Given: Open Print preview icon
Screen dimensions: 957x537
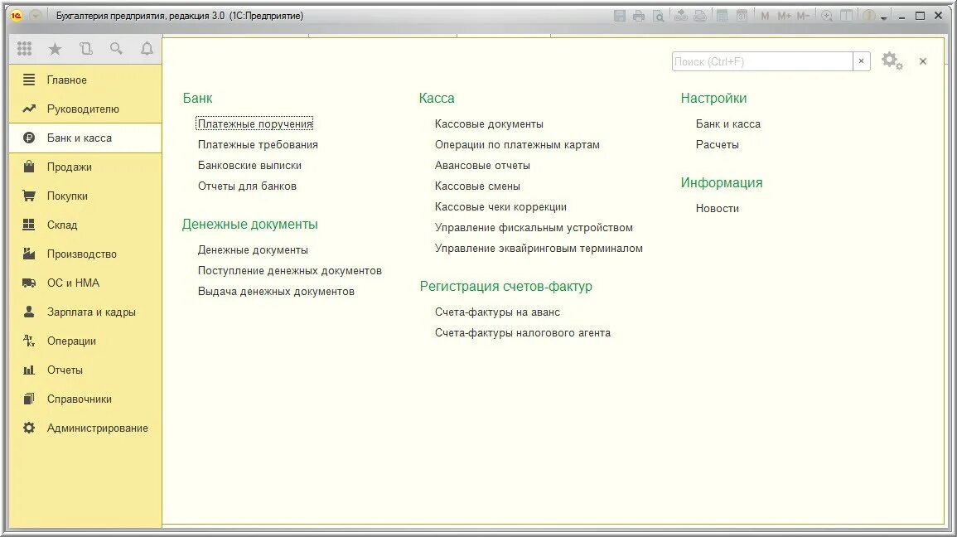Looking at the screenshot, I should tap(658, 16).
